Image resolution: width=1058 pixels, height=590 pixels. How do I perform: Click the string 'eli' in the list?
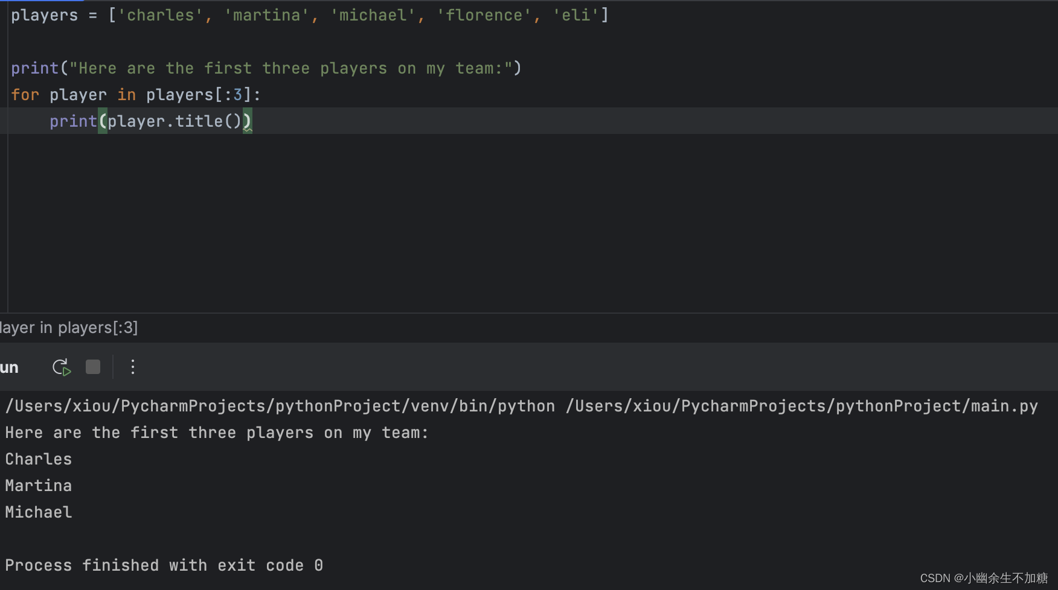click(575, 15)
